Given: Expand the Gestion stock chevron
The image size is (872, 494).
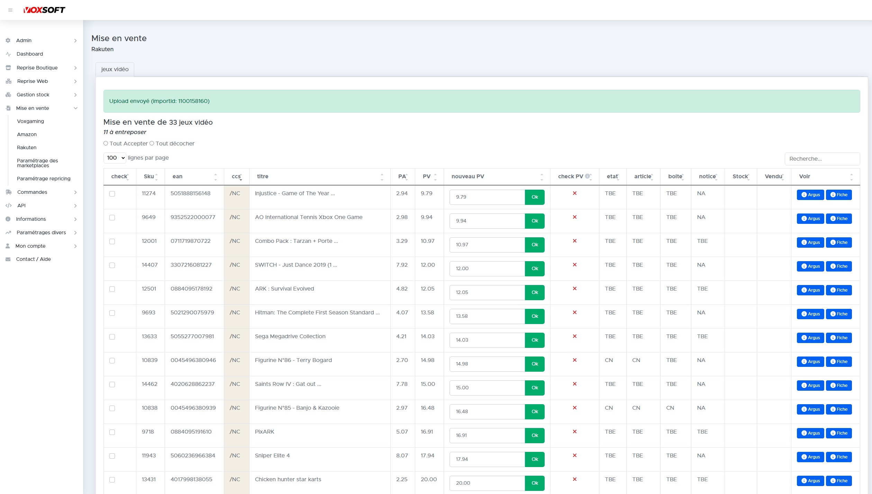Looking at the screenshot, I should (x=75, y=95).
